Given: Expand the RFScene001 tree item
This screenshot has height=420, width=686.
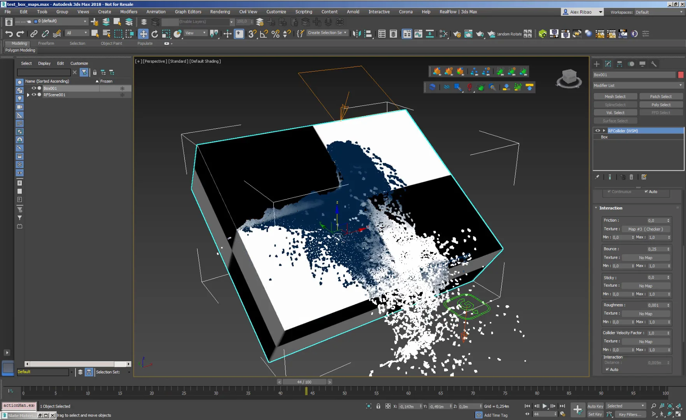Looking at the screenshot, I should point(28,94).
